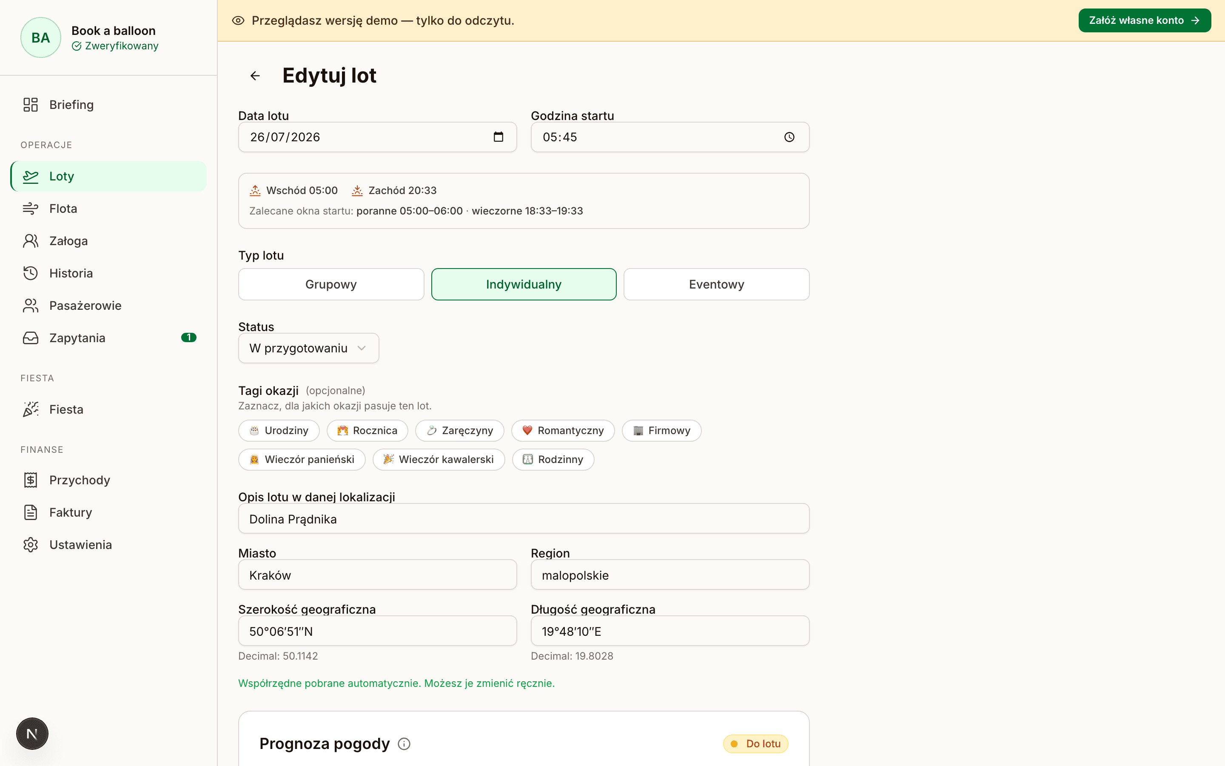Click the Miasto field with Kraków
Image resolution: width=1225 pixels, height=766 pixels.
click(x=378, y=575)
